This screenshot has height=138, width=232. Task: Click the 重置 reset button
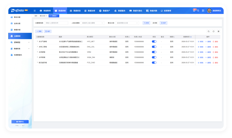[x=155, y=23]
